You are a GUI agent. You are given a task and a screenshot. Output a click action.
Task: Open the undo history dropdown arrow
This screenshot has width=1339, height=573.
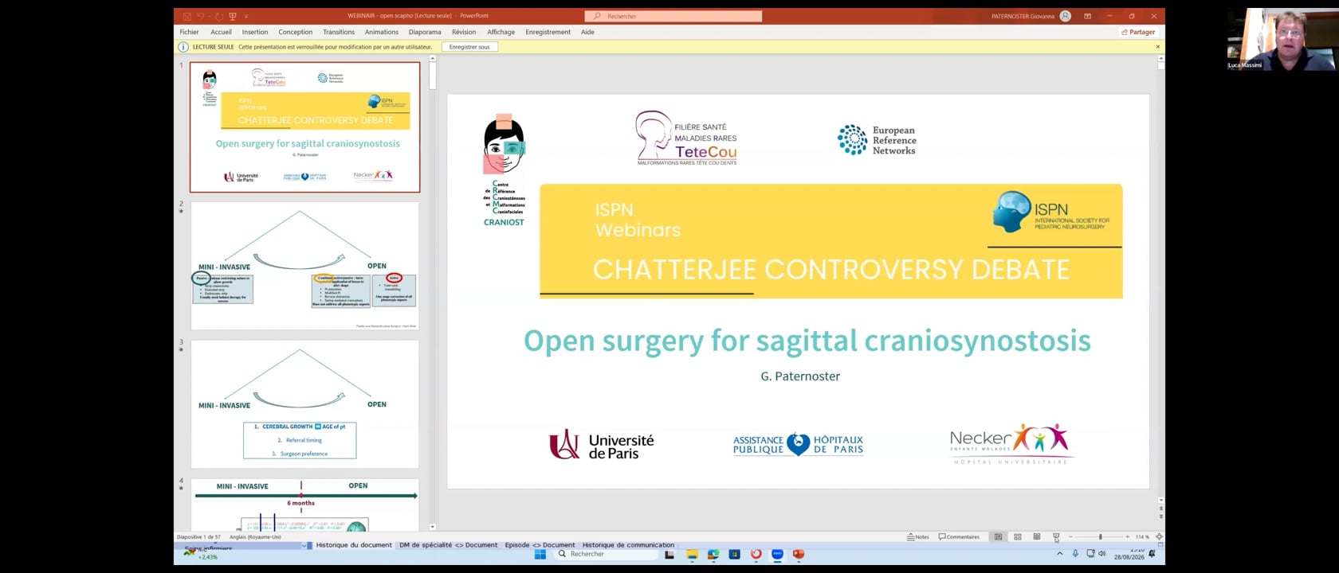click(208, 16)
